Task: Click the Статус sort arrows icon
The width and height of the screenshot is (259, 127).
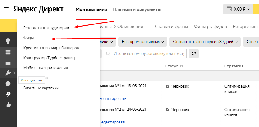Action: 181,66
